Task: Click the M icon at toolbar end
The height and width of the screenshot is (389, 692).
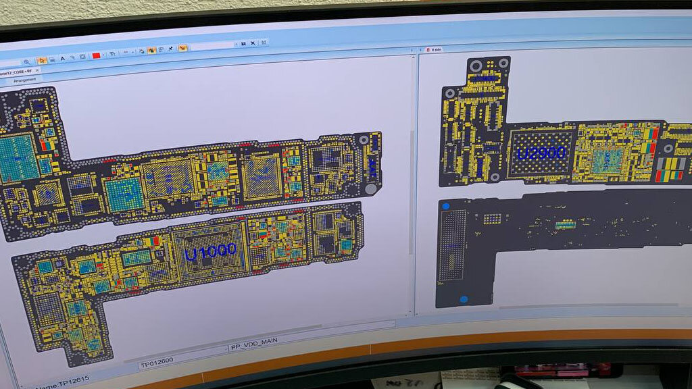Action: click(264, 43)
